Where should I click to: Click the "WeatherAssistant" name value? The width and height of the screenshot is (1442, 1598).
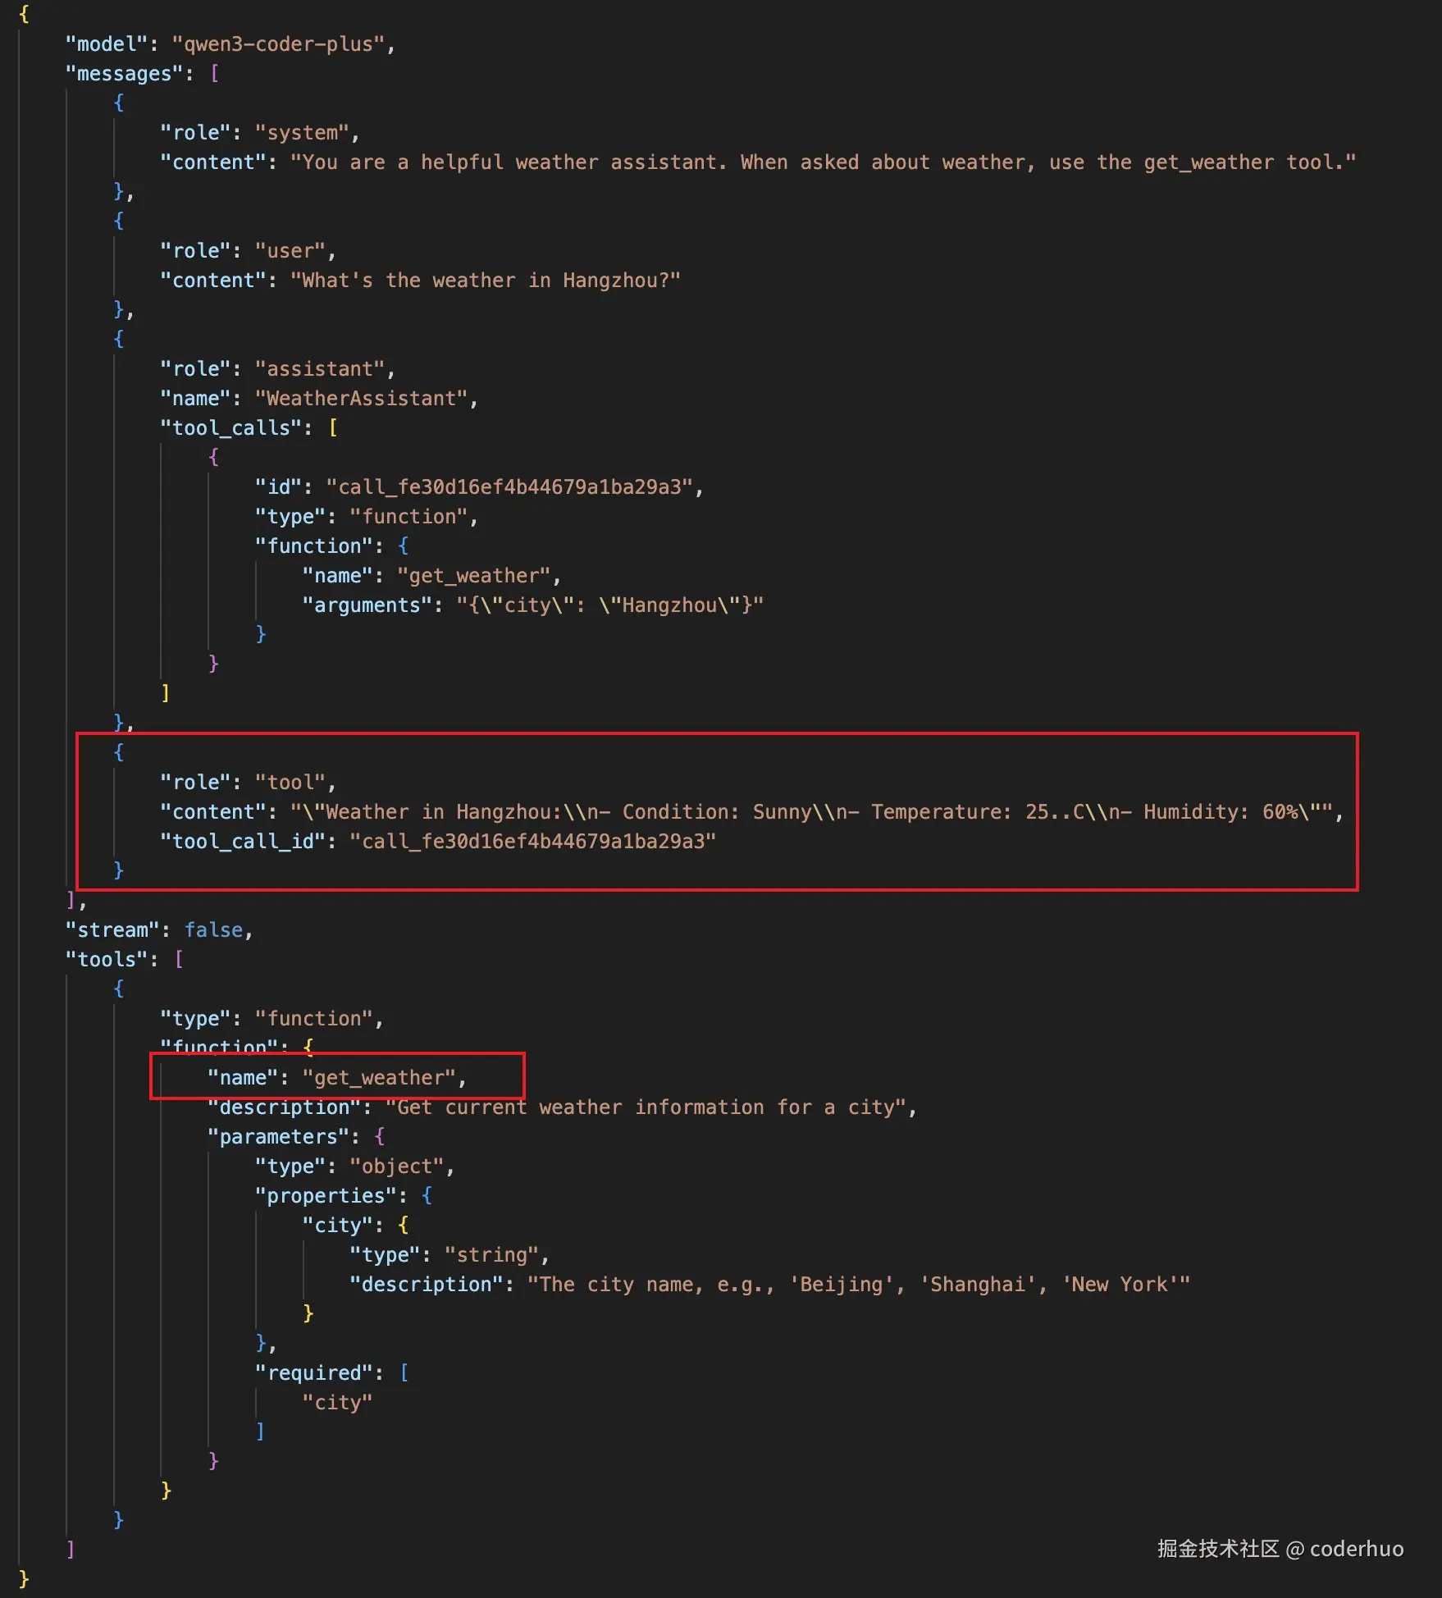click(361, 399)
